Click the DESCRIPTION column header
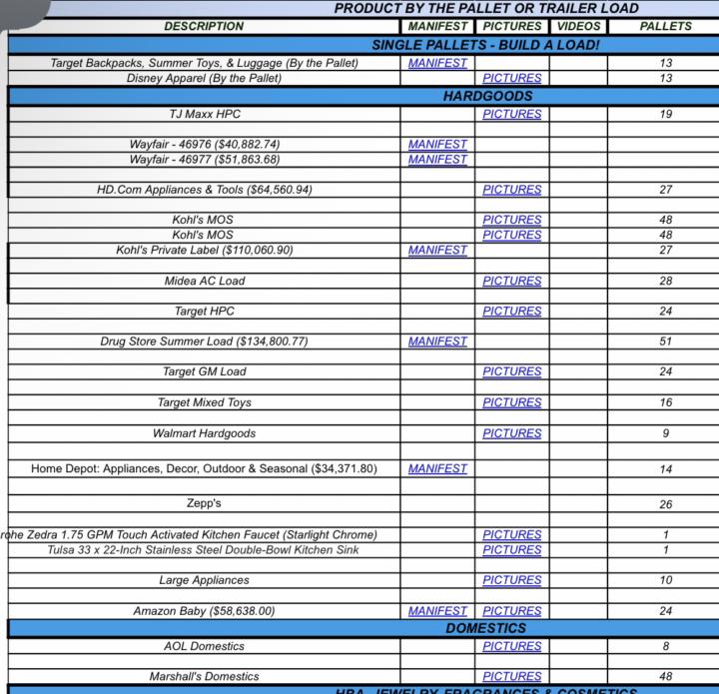Screen dimensions: 719x694 point(204,26)
